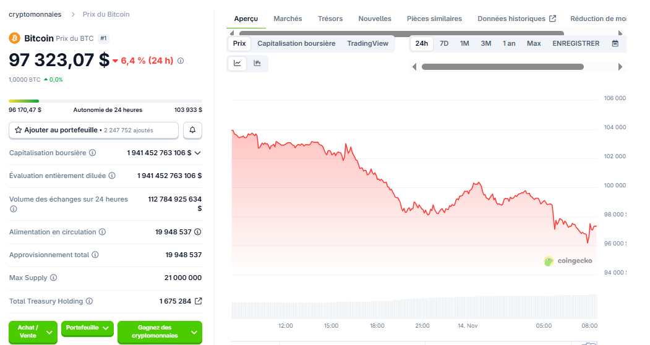Select the 24h time range
The width and height of the screenshot is (650, 345).
pyautogui.click(x=422, y=43)
